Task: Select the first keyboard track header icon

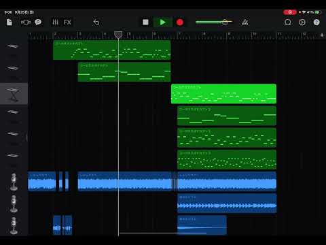Action: point(13,46)
